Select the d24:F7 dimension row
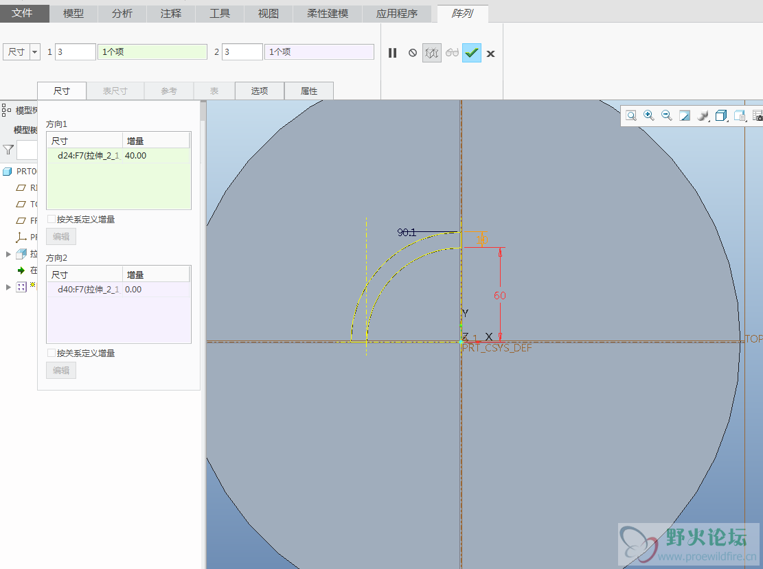This screenshot has height=569, width=763. click(x=119, y=156)
